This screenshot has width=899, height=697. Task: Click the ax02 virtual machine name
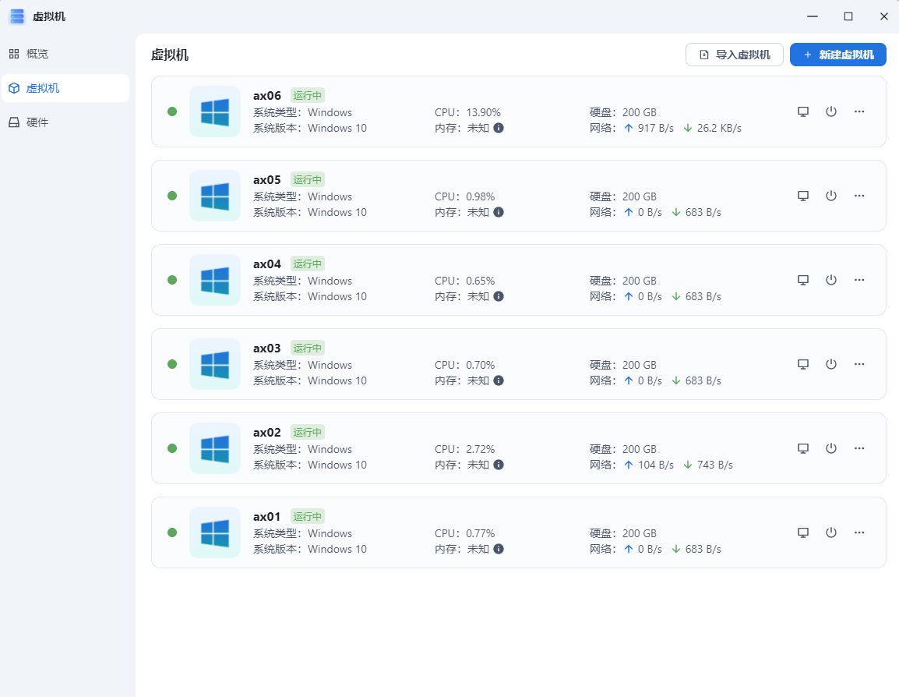pos(267,432)
